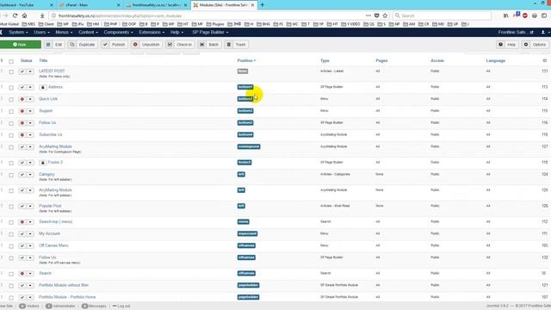Open the Portfolio Module without filter link

[x=64, y=285]
